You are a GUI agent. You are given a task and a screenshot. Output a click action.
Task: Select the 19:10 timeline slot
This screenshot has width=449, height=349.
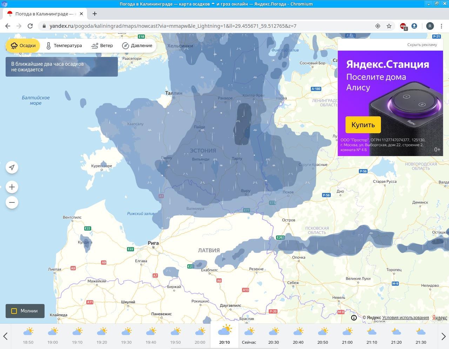(x=77, y=336)
